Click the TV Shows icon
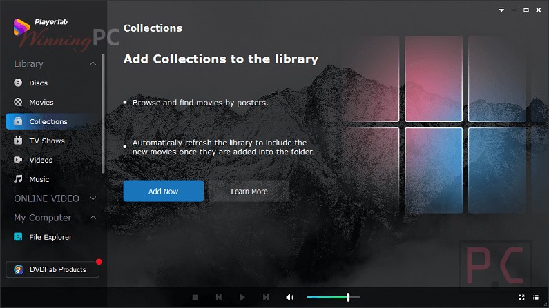Viewport: 549px width, 308px height. tap(18, 141)
